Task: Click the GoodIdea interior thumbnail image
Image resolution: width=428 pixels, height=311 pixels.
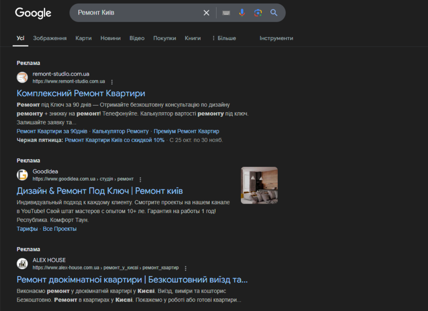Action: pos(259,185)
